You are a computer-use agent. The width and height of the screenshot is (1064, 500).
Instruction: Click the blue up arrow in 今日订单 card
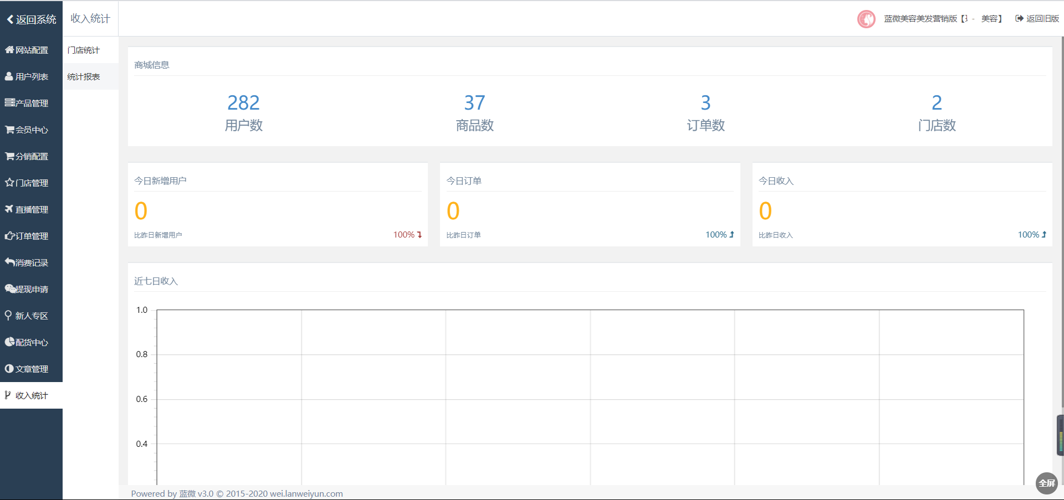tap(731, 235)
